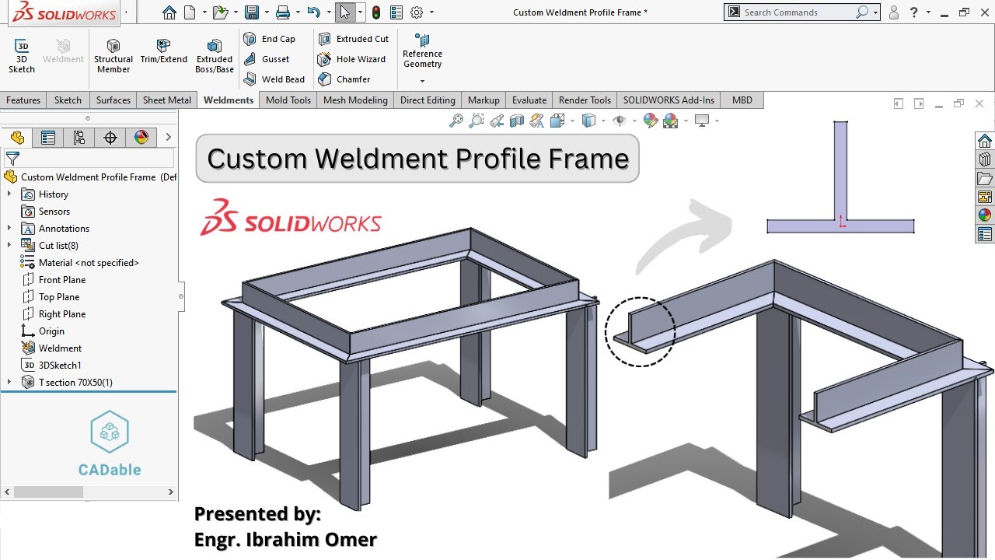Open DimXpertManager tab

(110, 138)
